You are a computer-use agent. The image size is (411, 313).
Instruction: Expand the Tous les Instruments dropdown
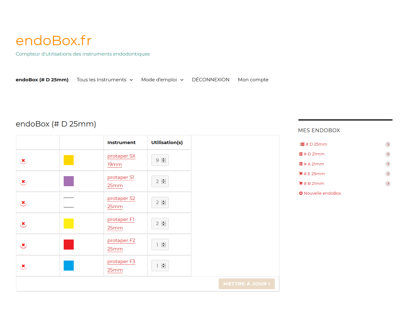tap(131, 80)
